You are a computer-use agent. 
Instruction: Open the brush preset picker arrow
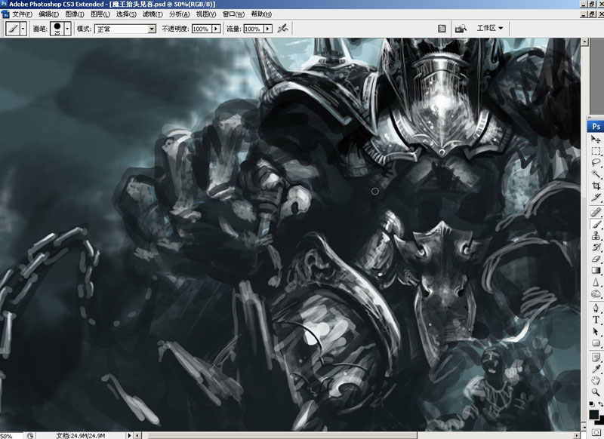click(67, 29)
